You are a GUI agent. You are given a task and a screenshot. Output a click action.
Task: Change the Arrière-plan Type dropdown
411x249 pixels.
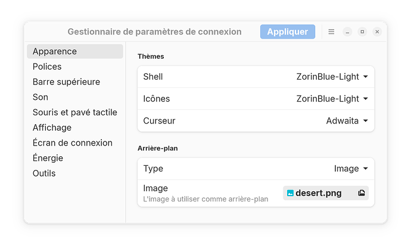point(351,168)
